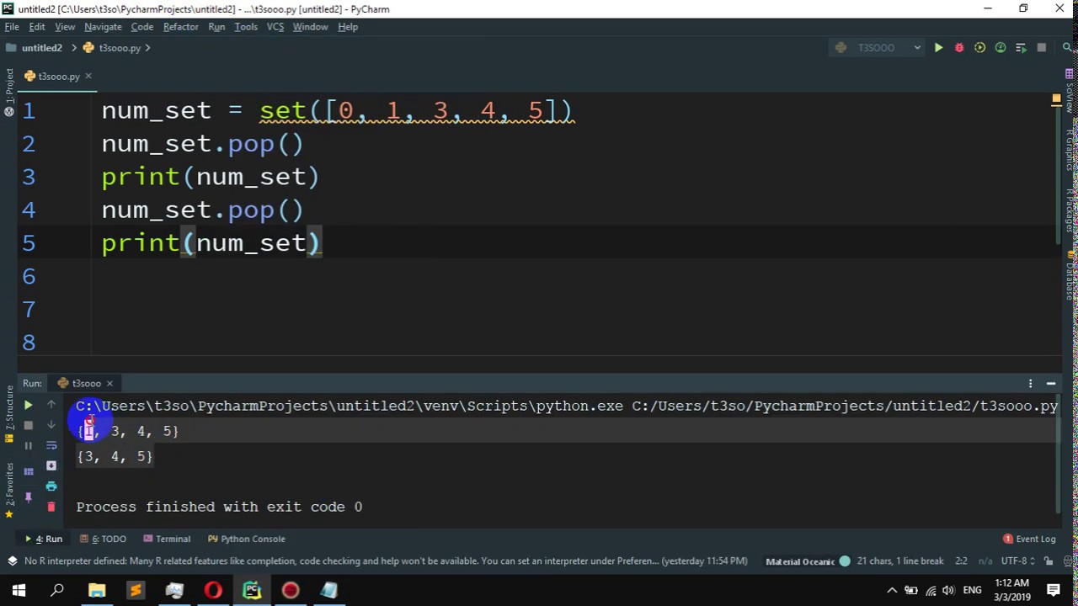This screenshot has width=1078, height=606.
Task: Open the Event Log
Action: click(x=1029, y=539)
